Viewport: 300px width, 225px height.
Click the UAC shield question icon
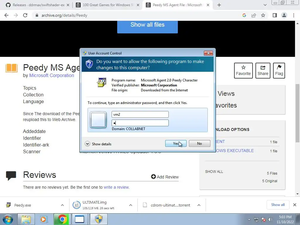click(89, 64)
